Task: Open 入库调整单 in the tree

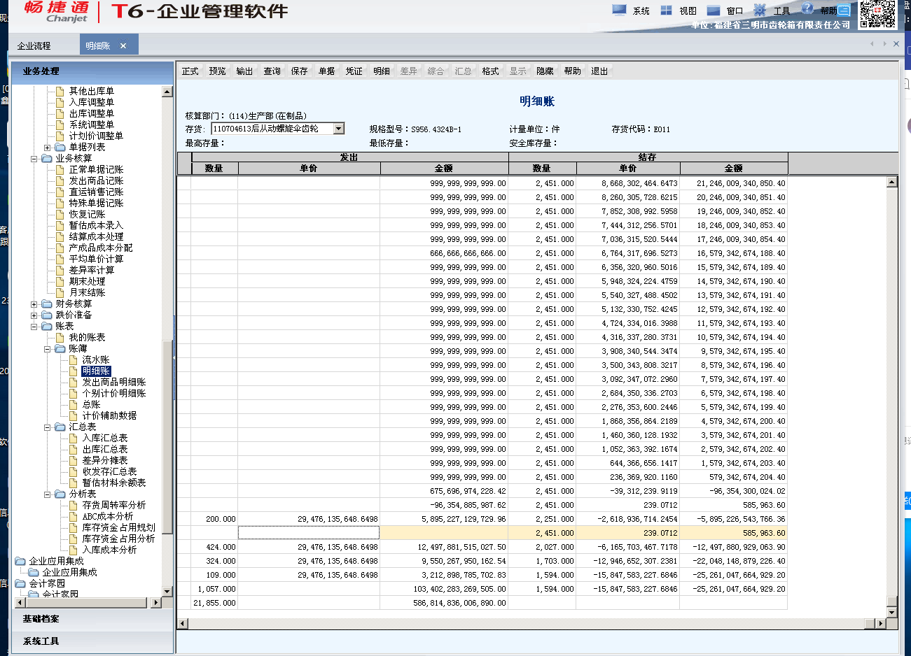Action: (91, 102)
